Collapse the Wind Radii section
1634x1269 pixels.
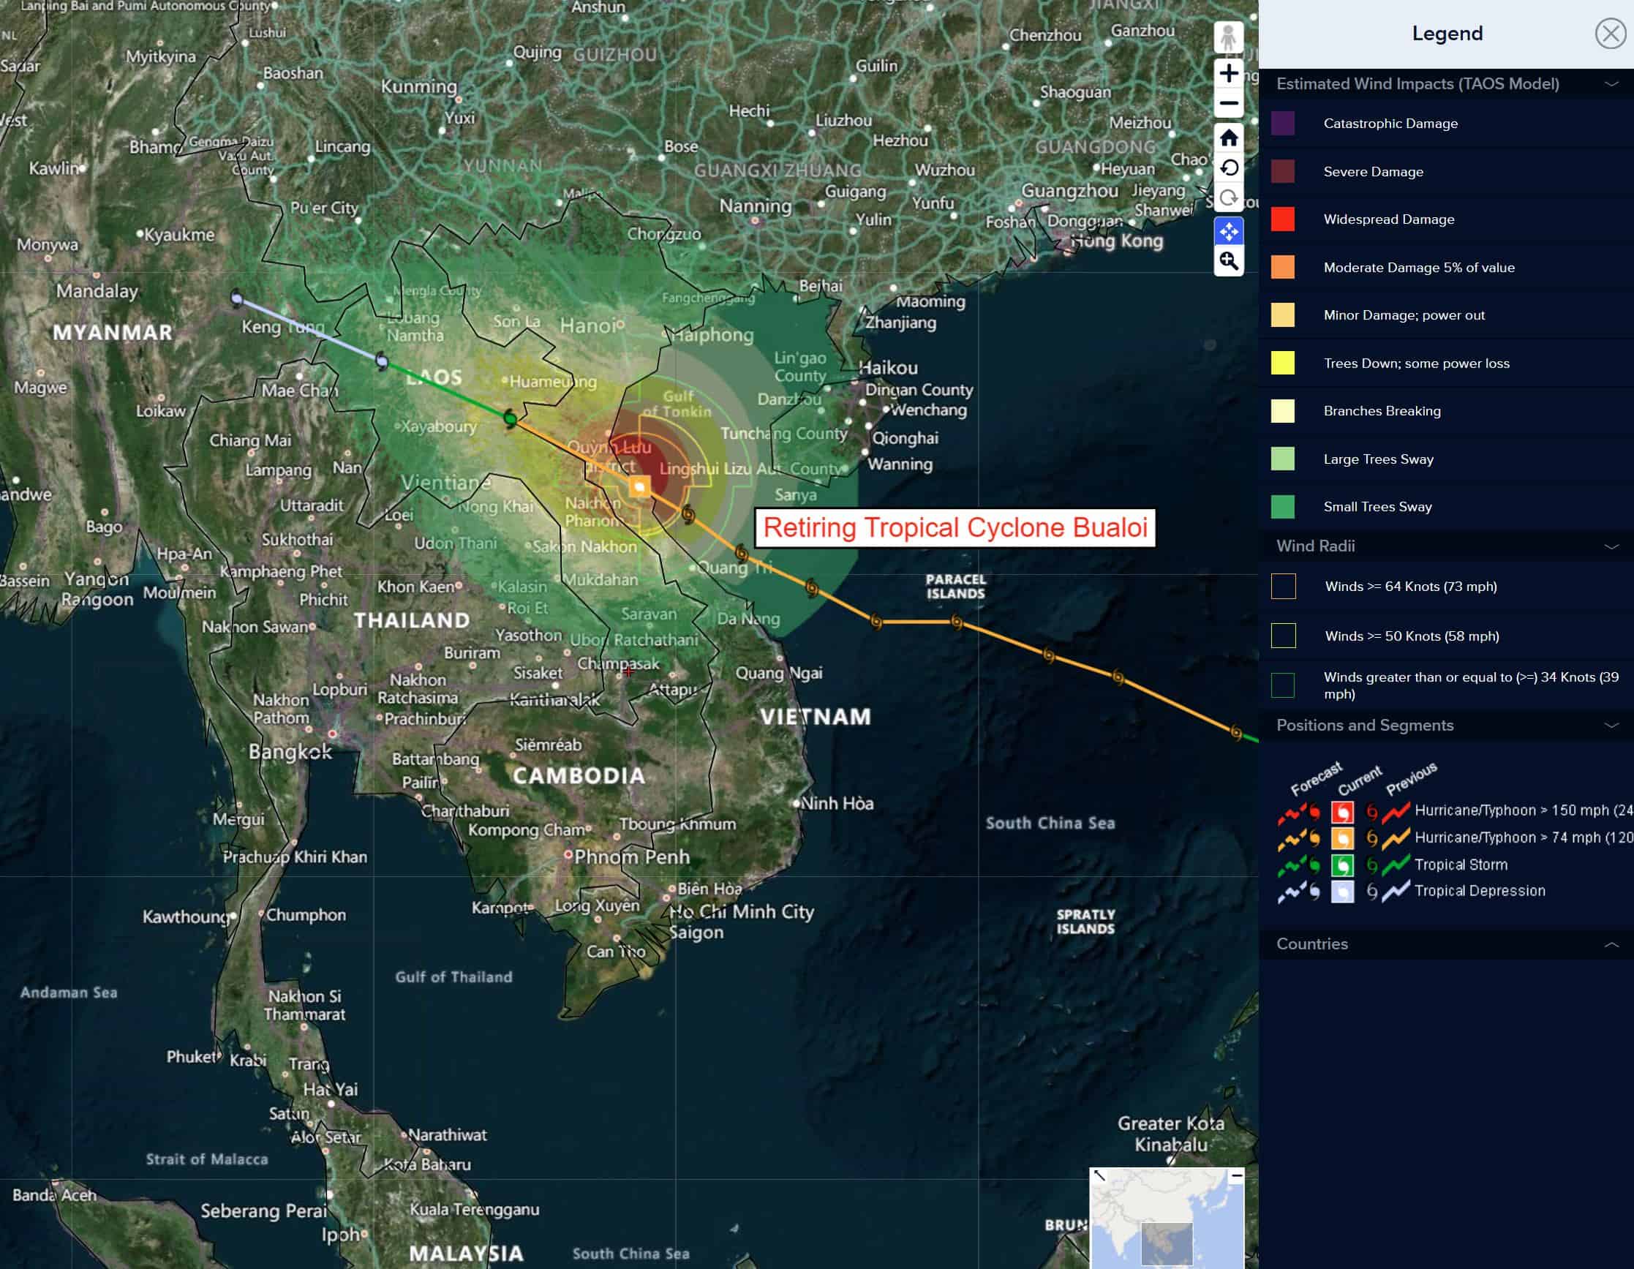[x=1611, y=546]
